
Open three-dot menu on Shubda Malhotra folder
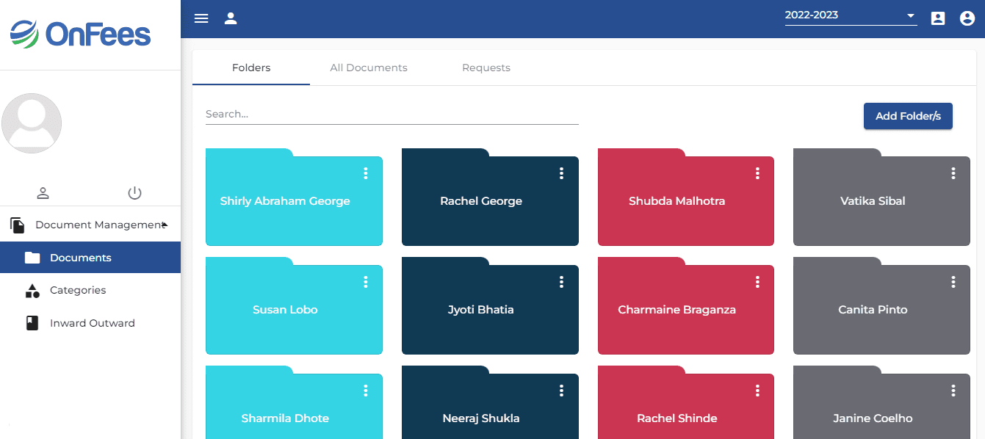click(757, 173)
